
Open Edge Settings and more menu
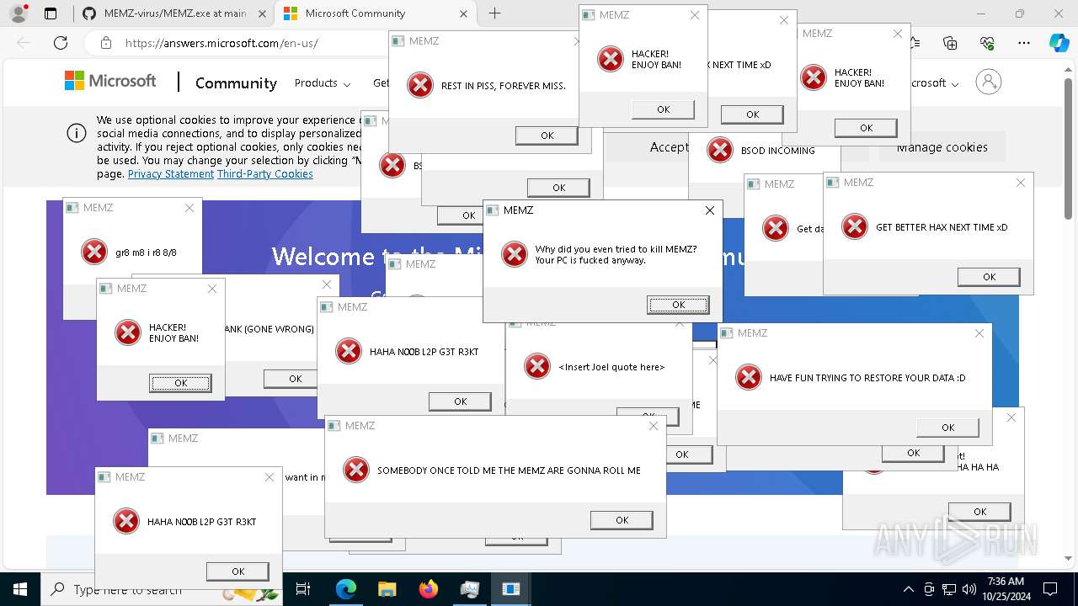1023,43
